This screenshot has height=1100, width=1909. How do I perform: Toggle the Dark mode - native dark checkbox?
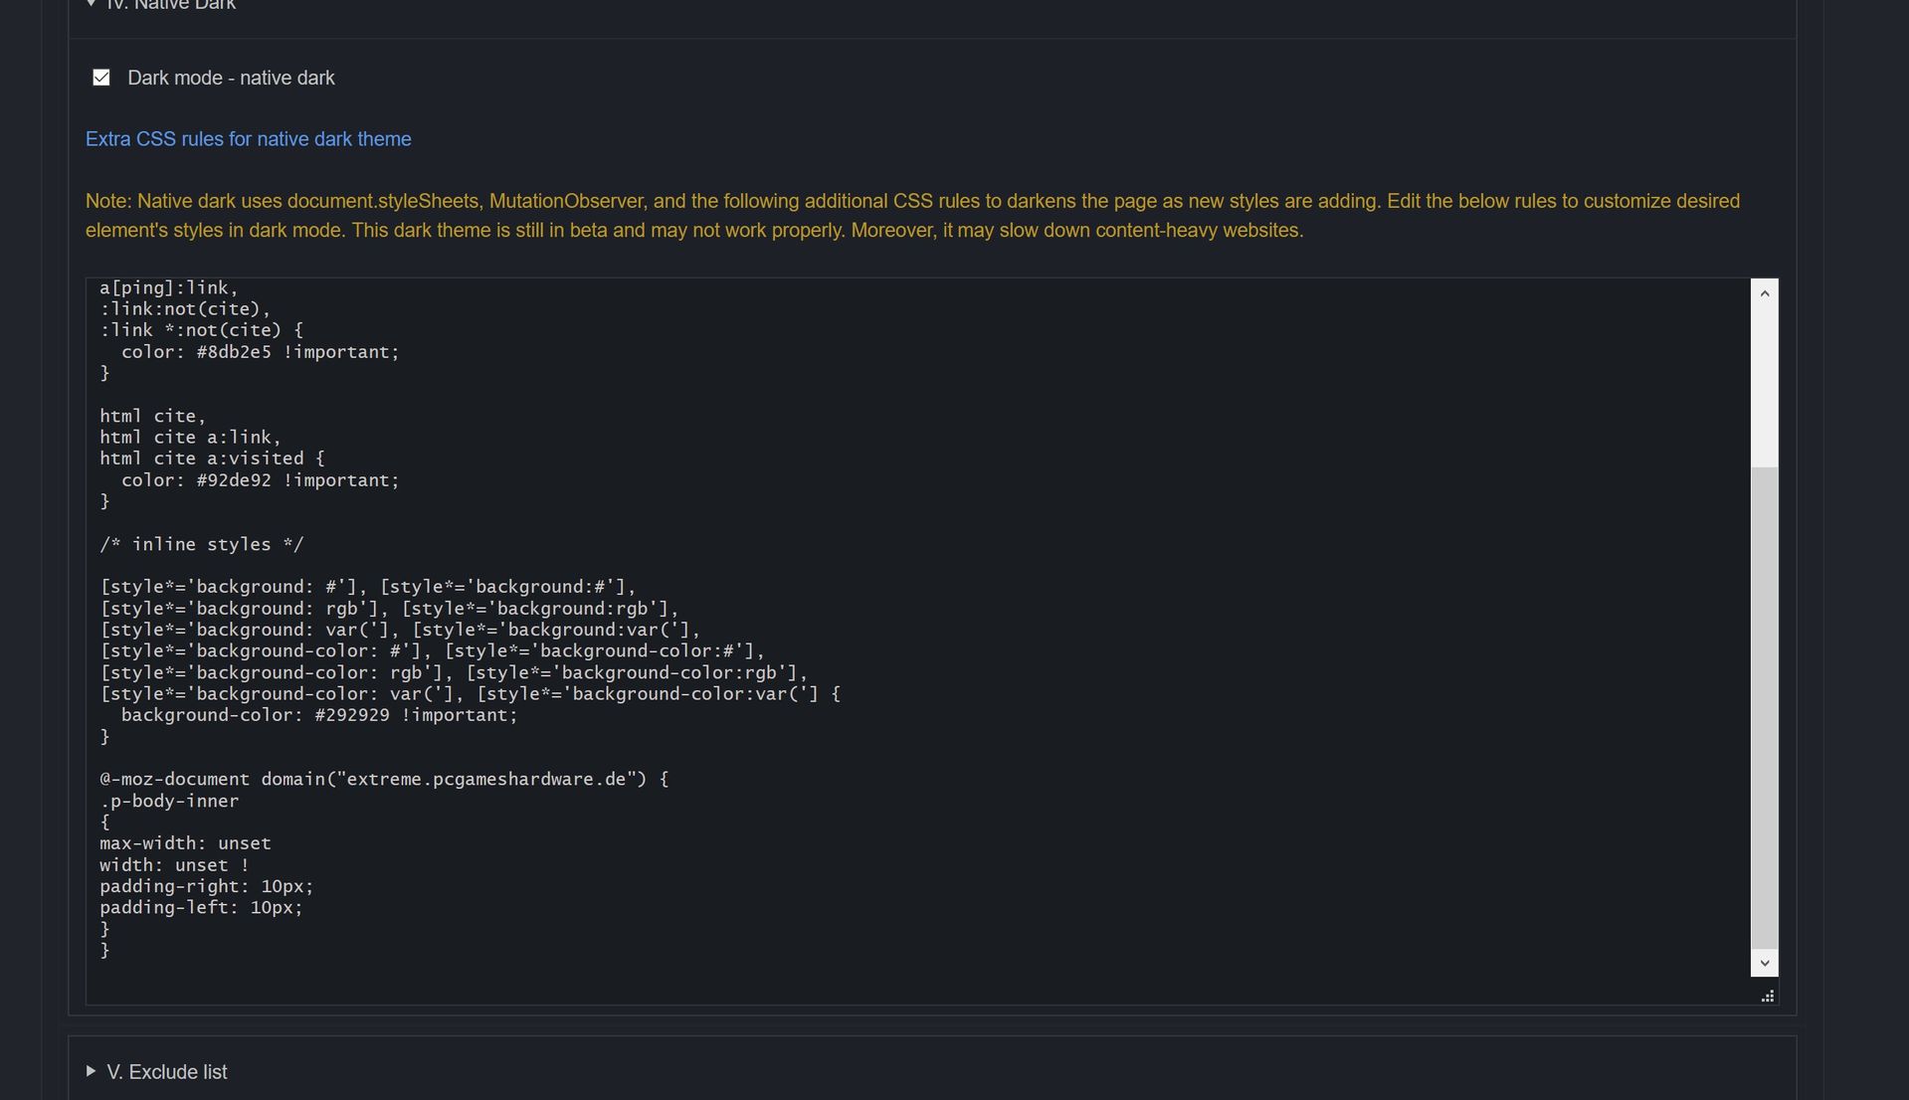[101, 78]
